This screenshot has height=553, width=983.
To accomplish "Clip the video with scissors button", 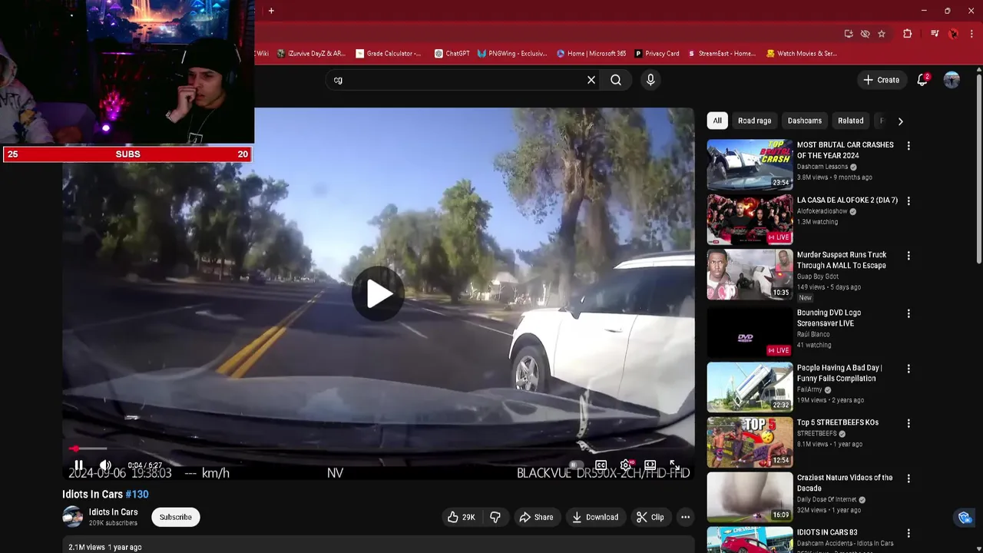I will pos(650,517).
